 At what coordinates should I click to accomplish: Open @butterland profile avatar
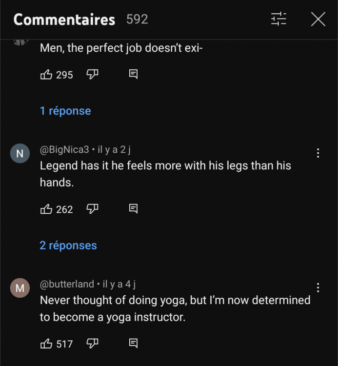point(20,288)
